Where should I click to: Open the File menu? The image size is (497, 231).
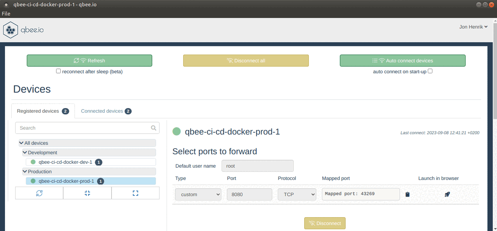pos(6,13)
